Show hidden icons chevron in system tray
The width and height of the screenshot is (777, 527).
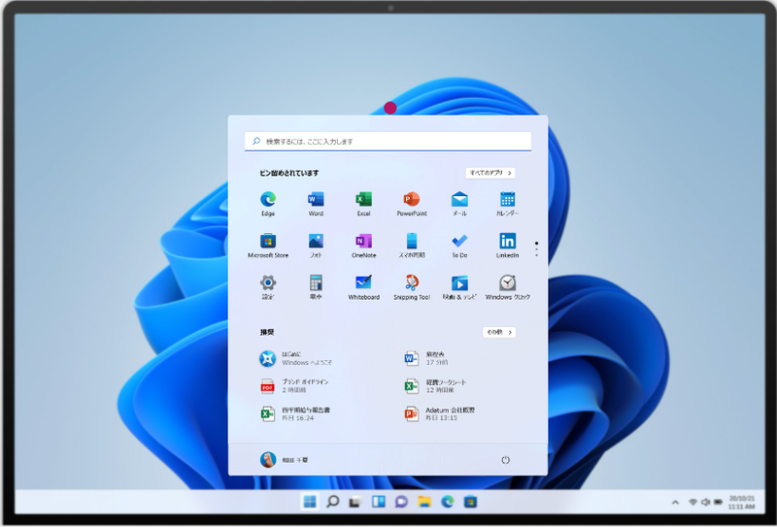(x=675, y=502)
